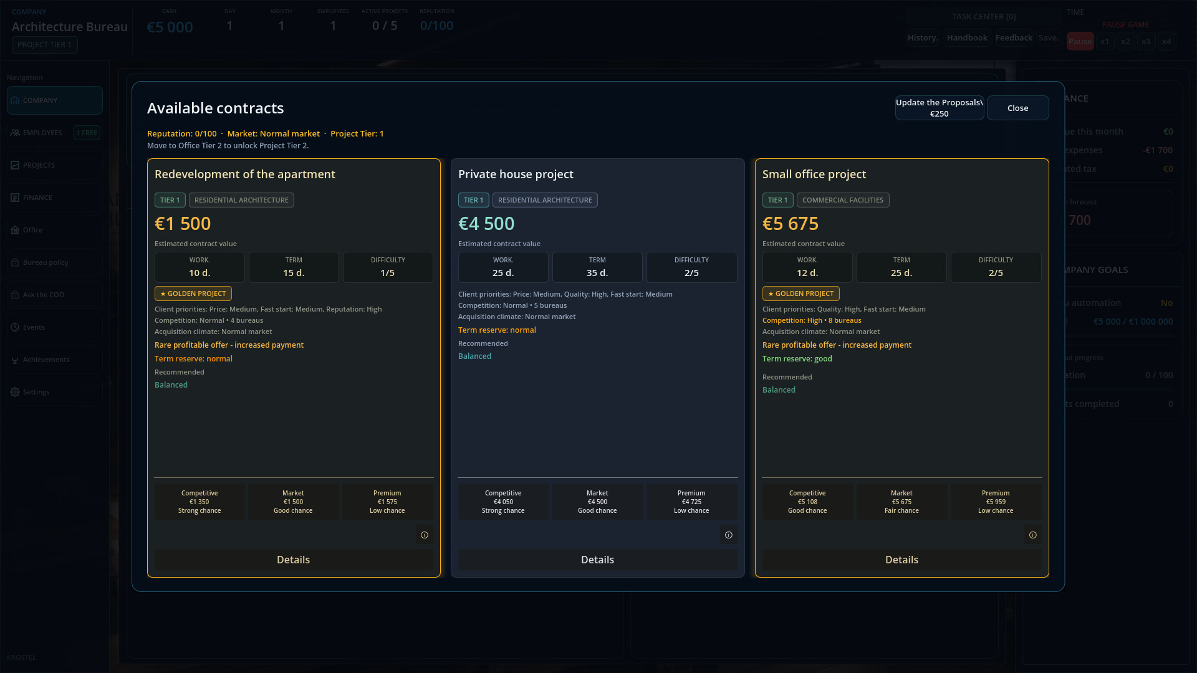Viewport: 1197px width, 673px height.
Task: Choose Market €4 500 bid for private house
Action: pos(597,502)
